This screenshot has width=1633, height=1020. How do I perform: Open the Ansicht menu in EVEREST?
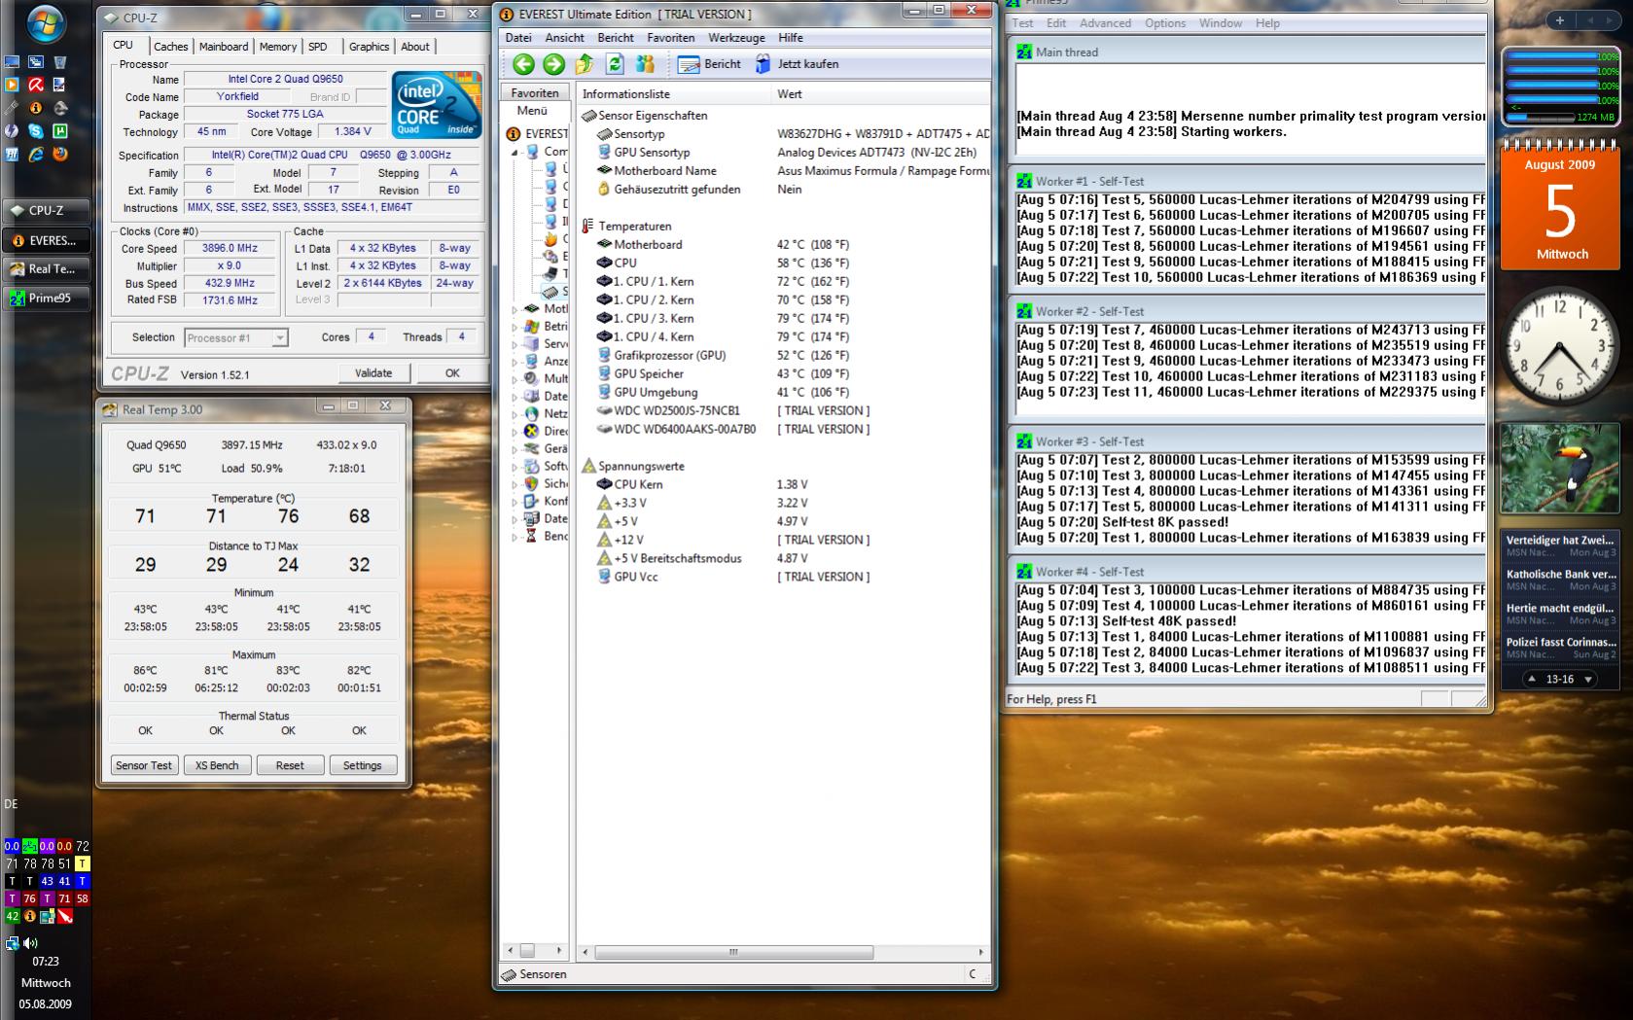pyautogui.click(x=564, y=38)
